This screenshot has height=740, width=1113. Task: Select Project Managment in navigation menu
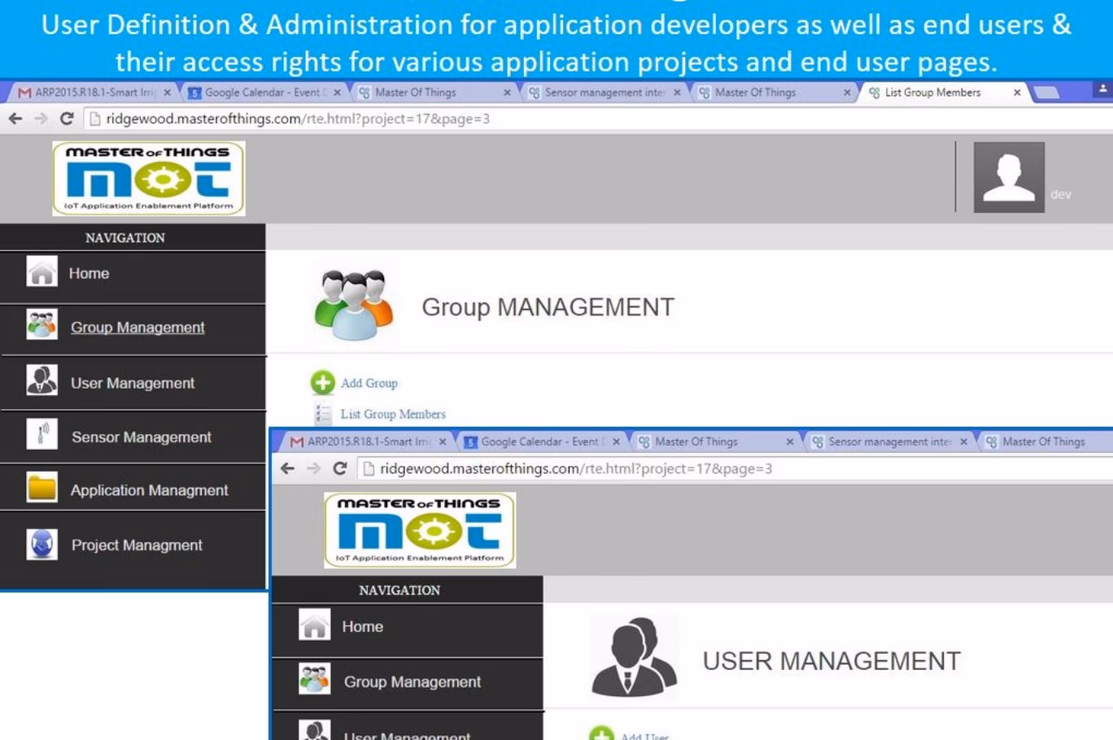(x=137, y=545)
